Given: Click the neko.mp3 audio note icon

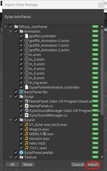Looking at the screenshot, I should click(26, 143).
